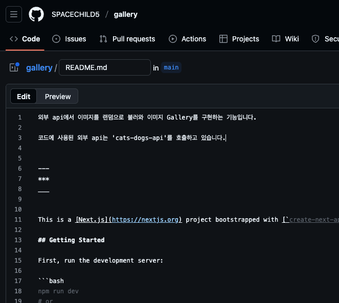Open the gallery repository header link
339x303 pixels.
click(x=126, y=14)
